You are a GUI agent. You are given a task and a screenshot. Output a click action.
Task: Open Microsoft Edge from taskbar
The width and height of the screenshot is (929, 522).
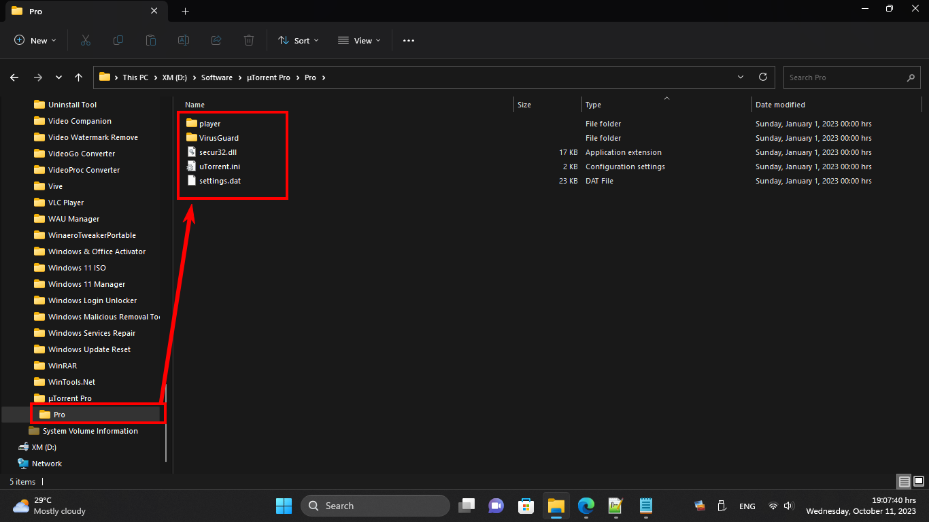[586, 506]
